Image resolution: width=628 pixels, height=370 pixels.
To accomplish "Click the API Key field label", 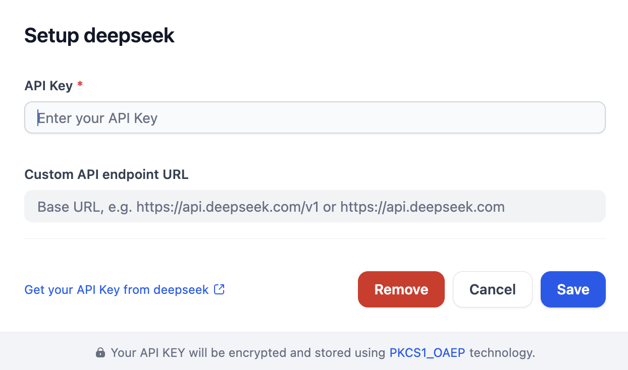I will (x=48, y=86).
